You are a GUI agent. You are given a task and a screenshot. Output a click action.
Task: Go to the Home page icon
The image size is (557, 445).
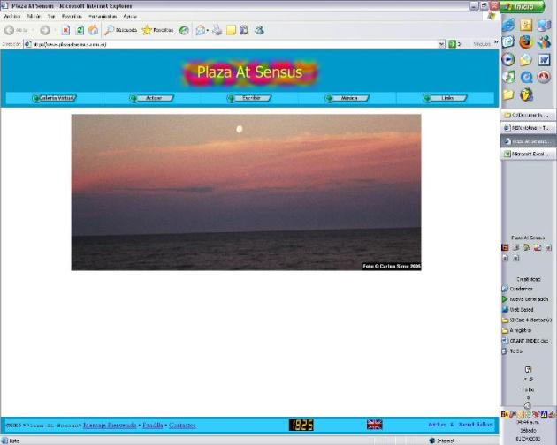tap(93, 30)
